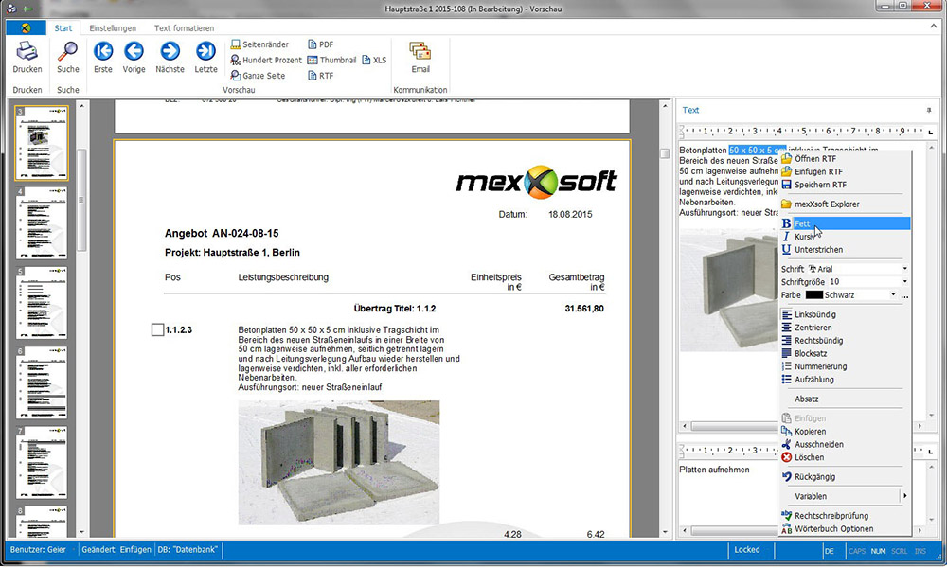Viewport: 947px width, 568px height.
Task: Tick the checkbox beside position 1.1.2.3
Action: click(157, 329)
